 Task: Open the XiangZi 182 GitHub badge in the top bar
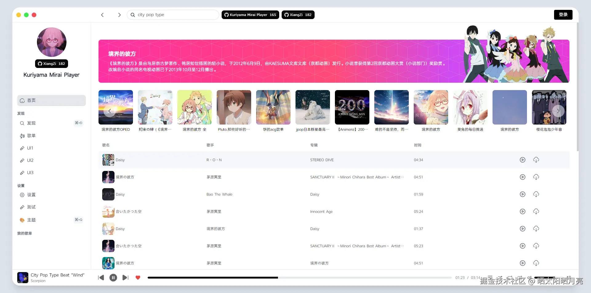click(298, 15)
